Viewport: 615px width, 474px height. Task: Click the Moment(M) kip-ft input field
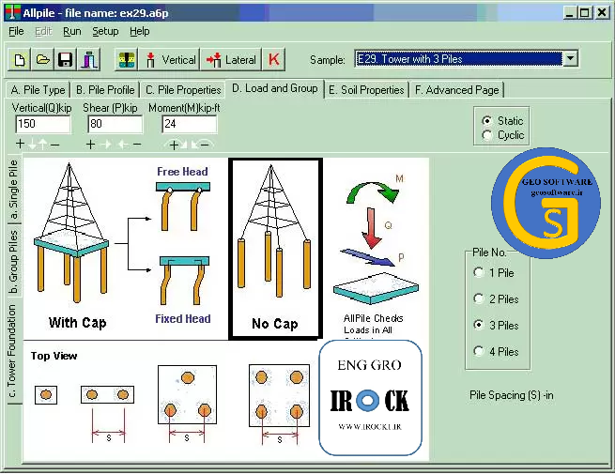[x=182, y=124]
